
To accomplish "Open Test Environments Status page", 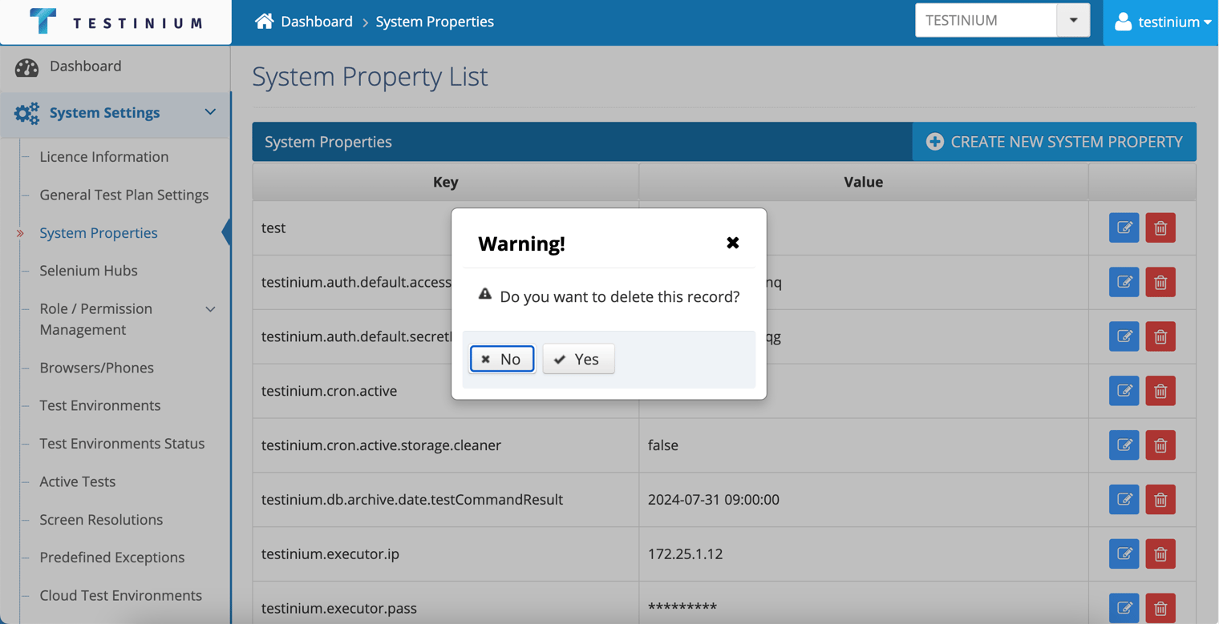I will 122,444.
